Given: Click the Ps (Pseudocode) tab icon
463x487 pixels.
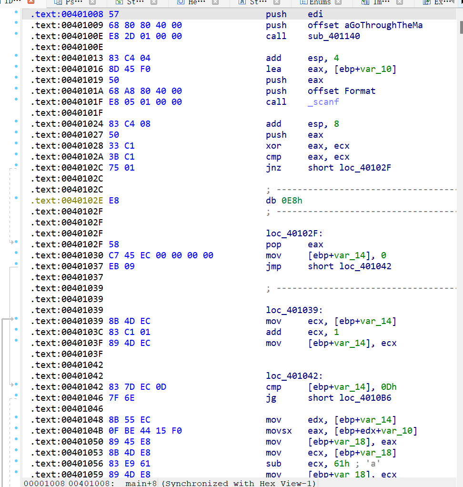Looking at the screenshot, I should 59,2.
